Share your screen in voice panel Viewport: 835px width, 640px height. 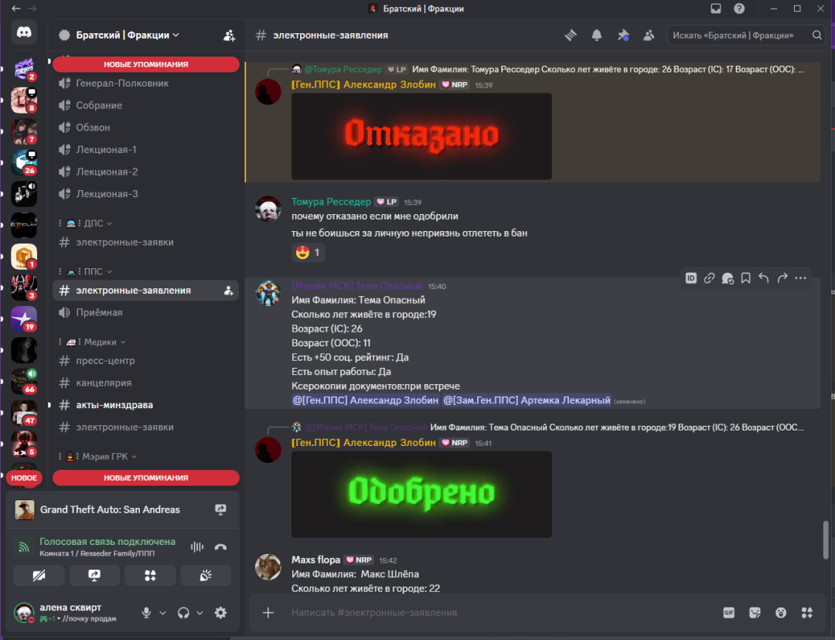[95, 576]
